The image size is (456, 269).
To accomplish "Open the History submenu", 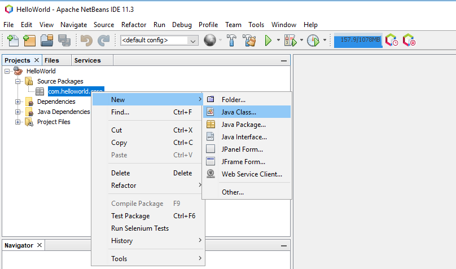I will coord(147,241).
